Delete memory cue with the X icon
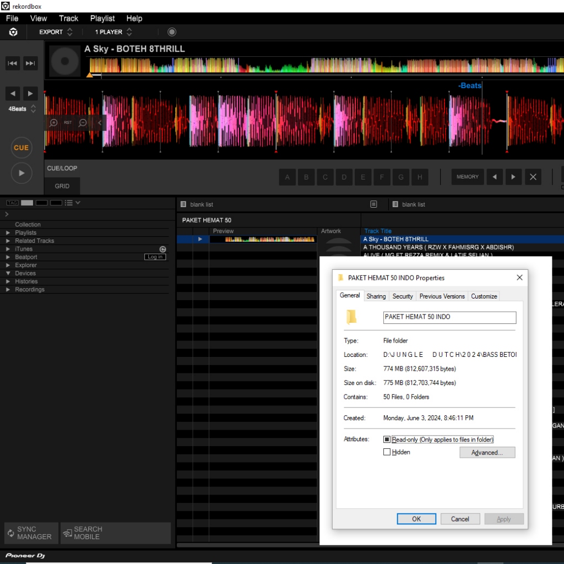Image resolution: width=564 pixels, height=564 pixels. [x=533, y=177]
